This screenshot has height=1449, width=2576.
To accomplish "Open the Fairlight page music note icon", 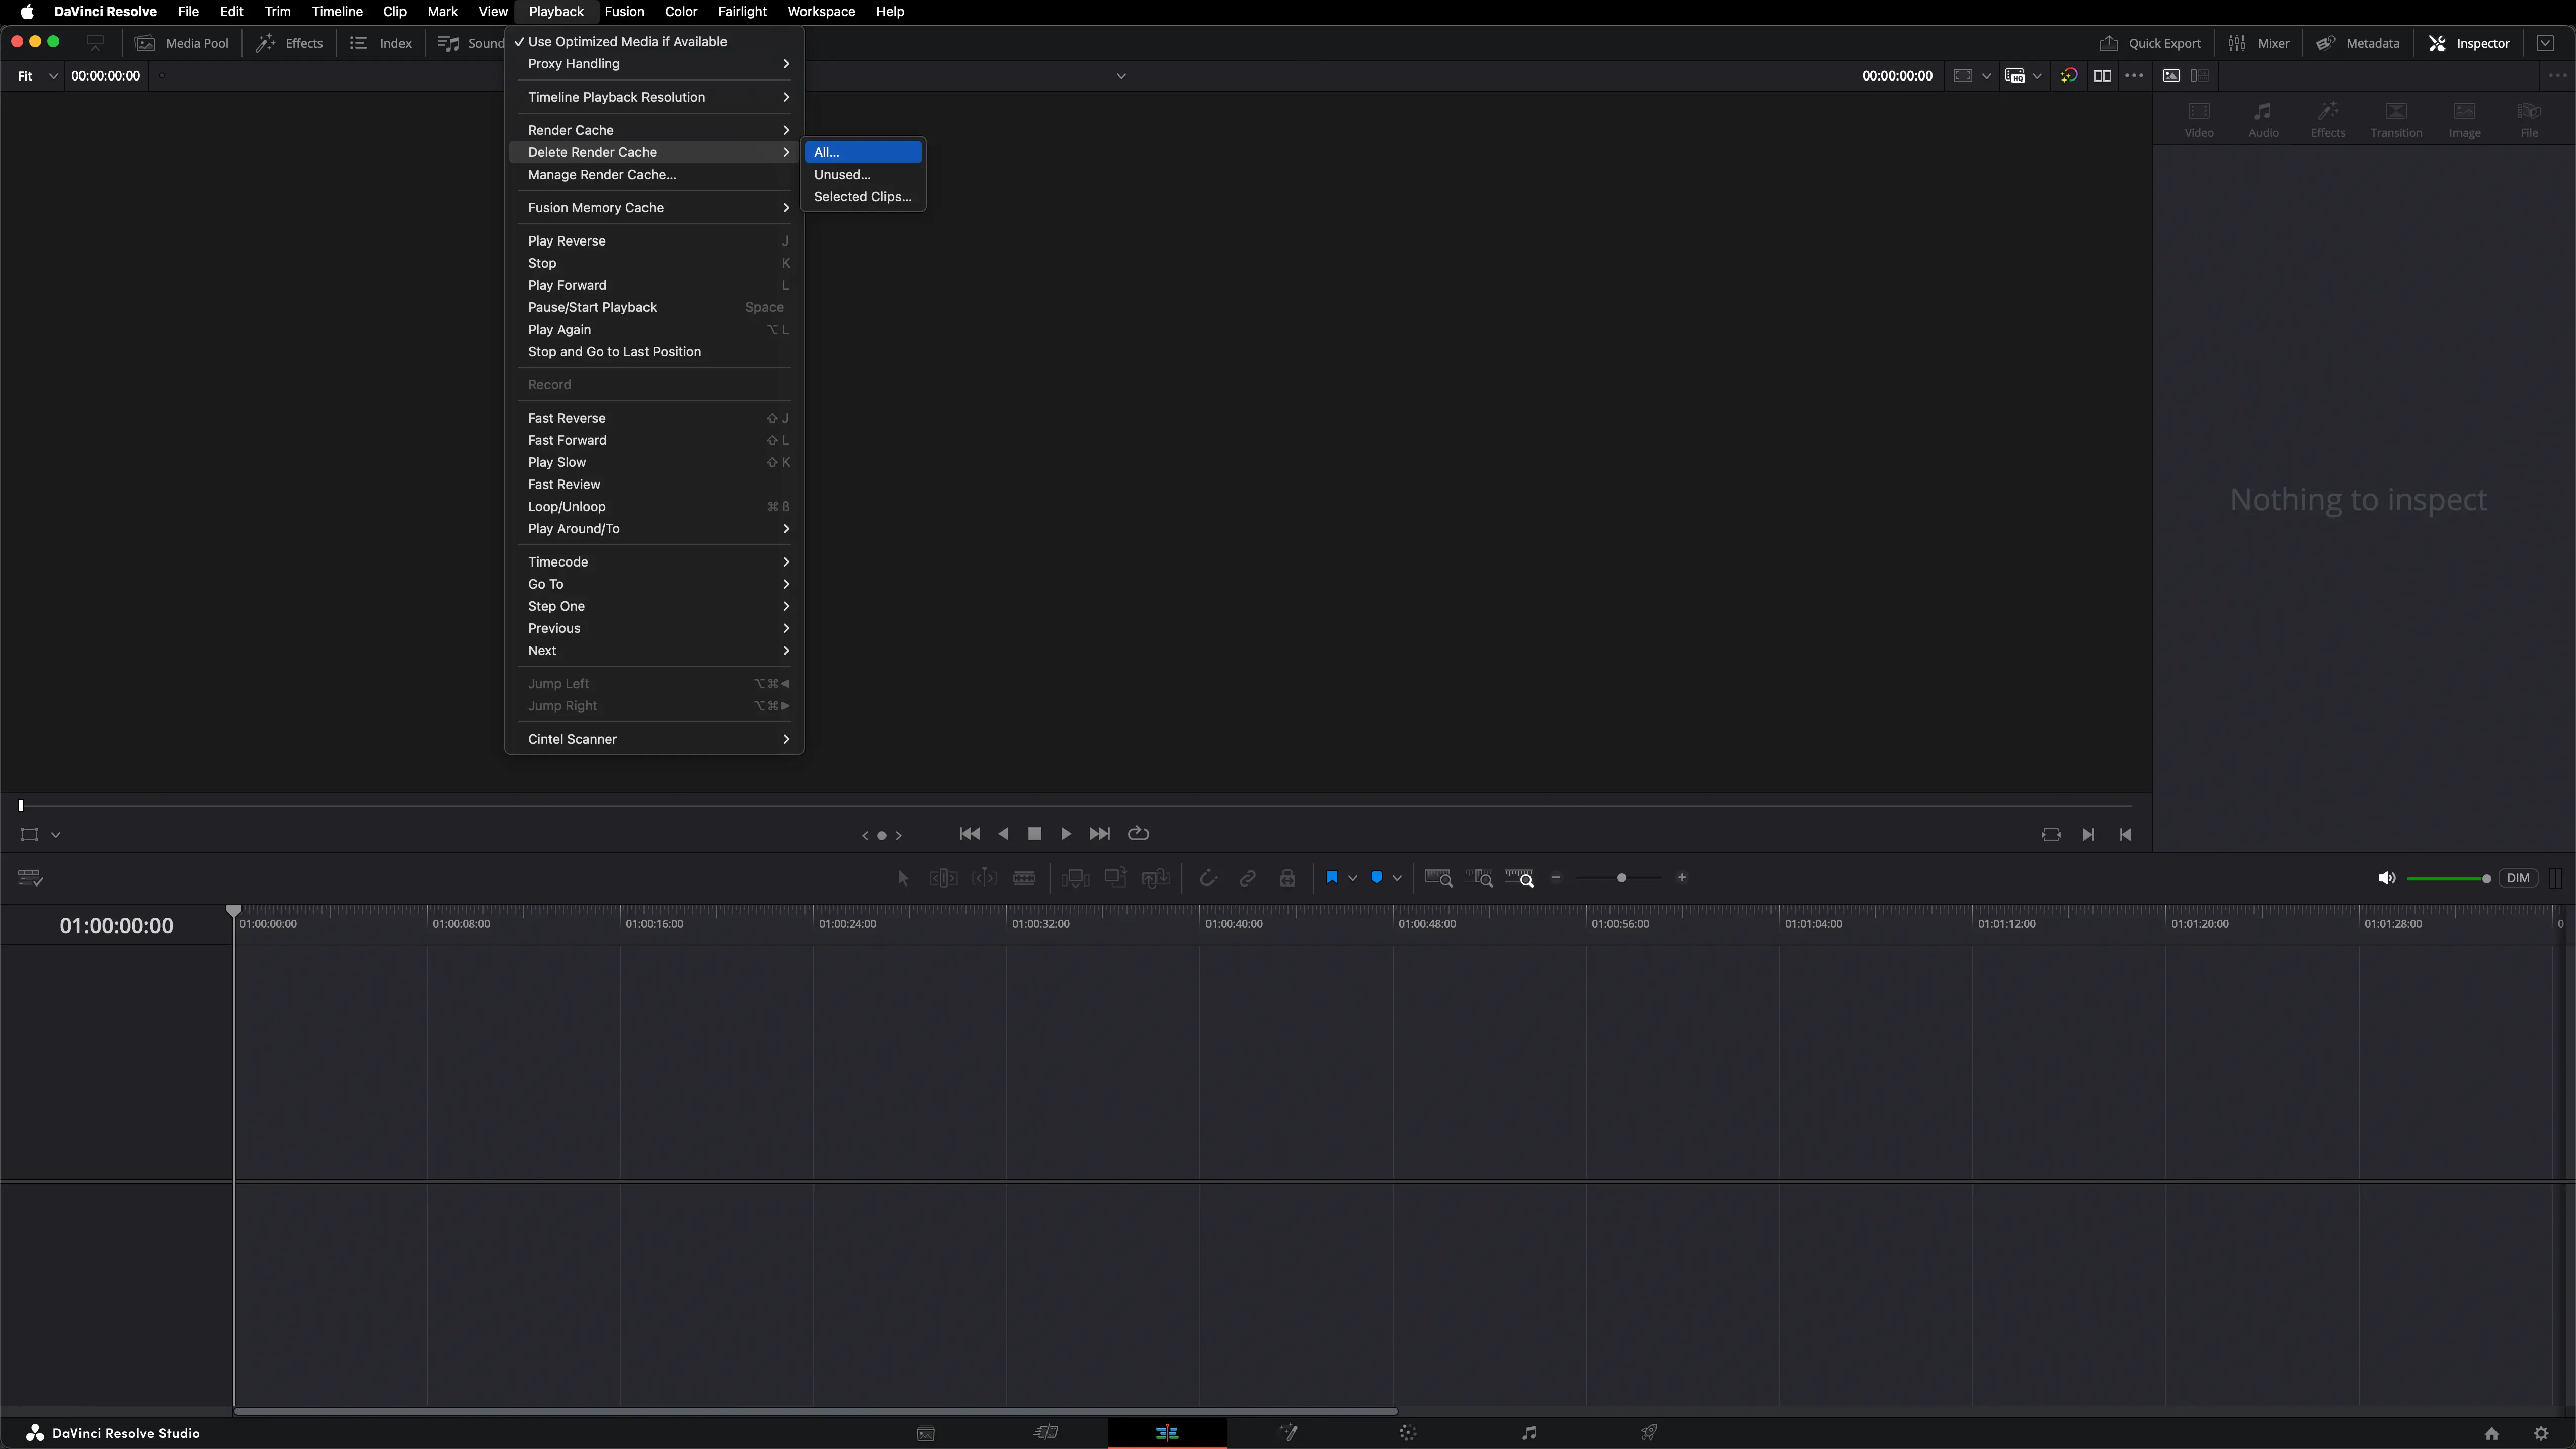I will tap(1528, 1432).
